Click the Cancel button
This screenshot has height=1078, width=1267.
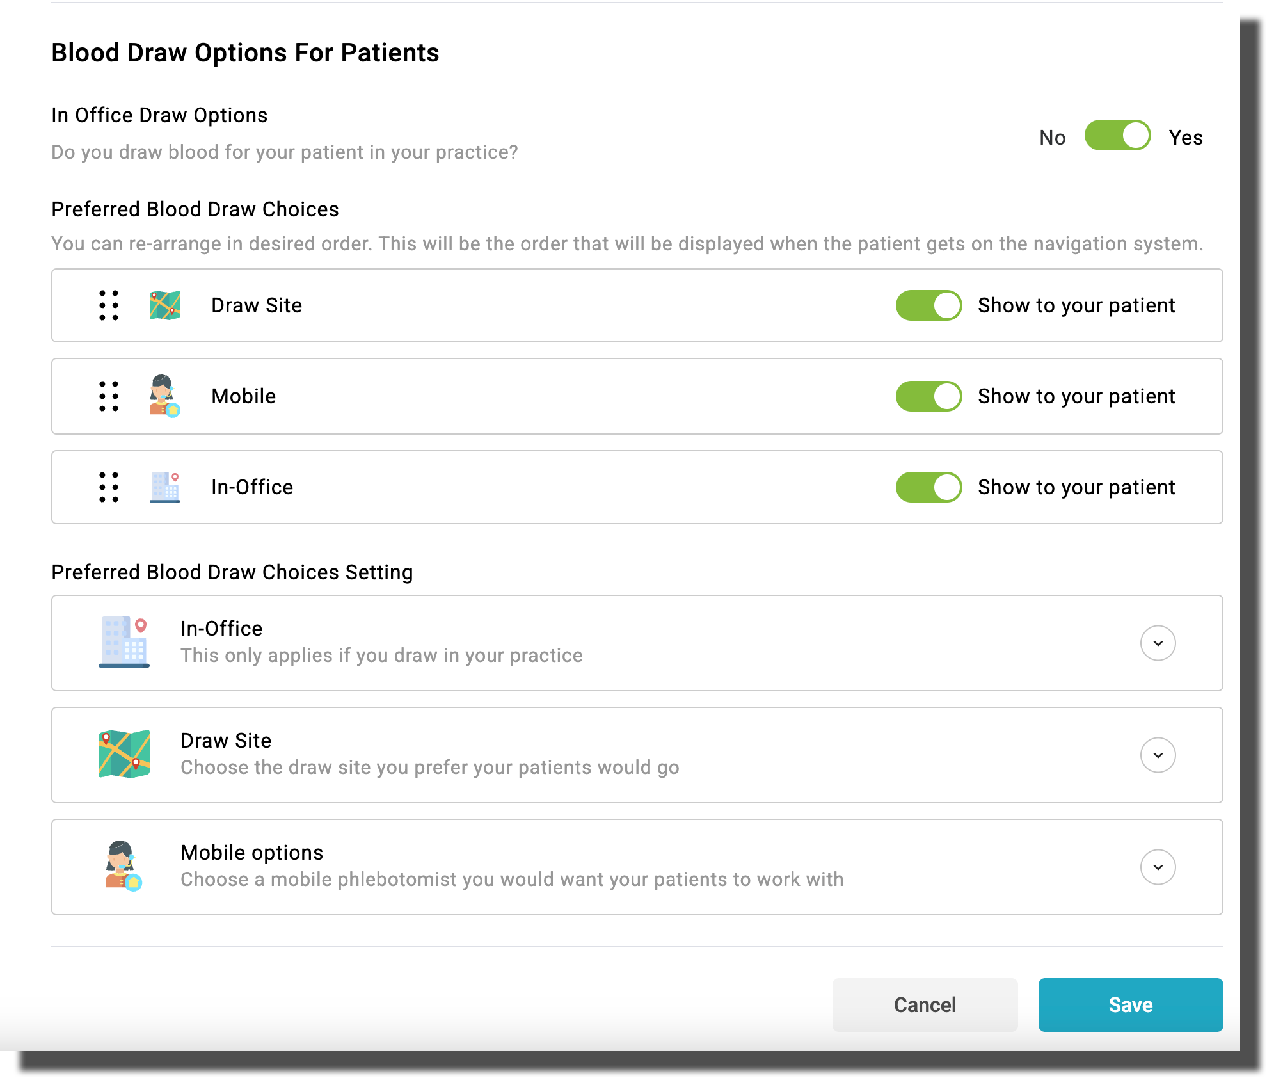925,1004
